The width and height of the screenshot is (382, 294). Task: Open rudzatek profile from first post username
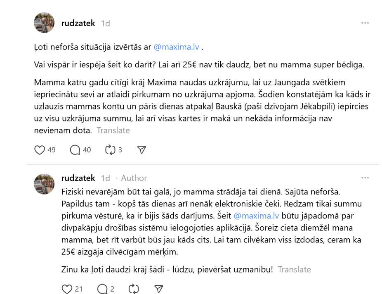78,24
